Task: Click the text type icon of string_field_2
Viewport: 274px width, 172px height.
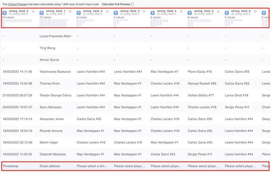Action: click(79, 13)
